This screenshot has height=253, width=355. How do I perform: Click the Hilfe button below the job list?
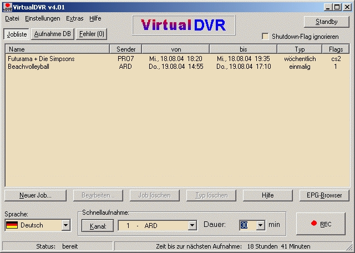pyautogui.click(x=267, y=195)
